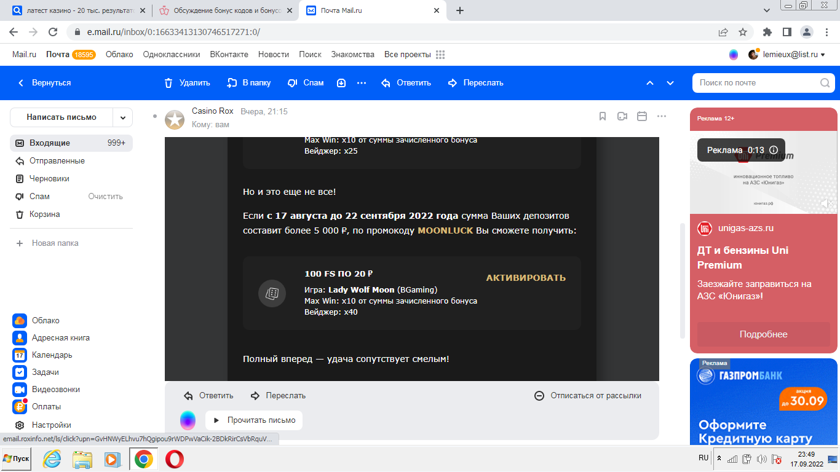The height and width of the screenshot is (472, 840).
Task: Open more actions ellipsis in toolbar
Action: coord(362,83)
